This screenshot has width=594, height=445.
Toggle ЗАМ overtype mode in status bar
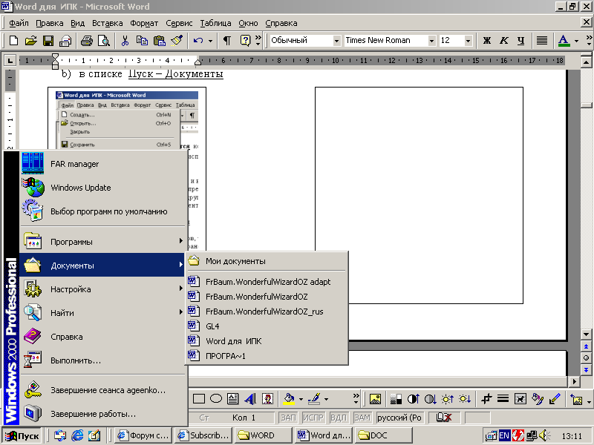point(362,418)
